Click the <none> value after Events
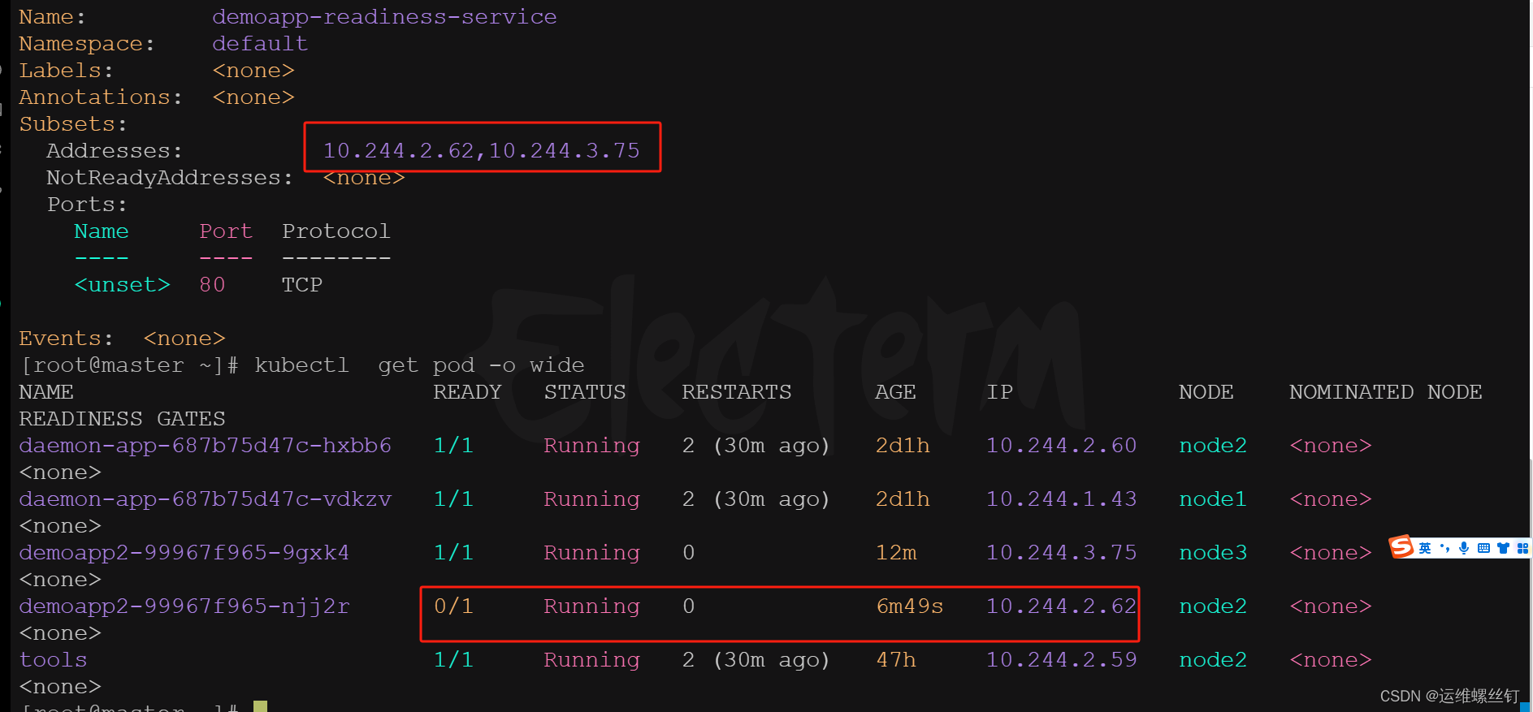 point(184,339)
